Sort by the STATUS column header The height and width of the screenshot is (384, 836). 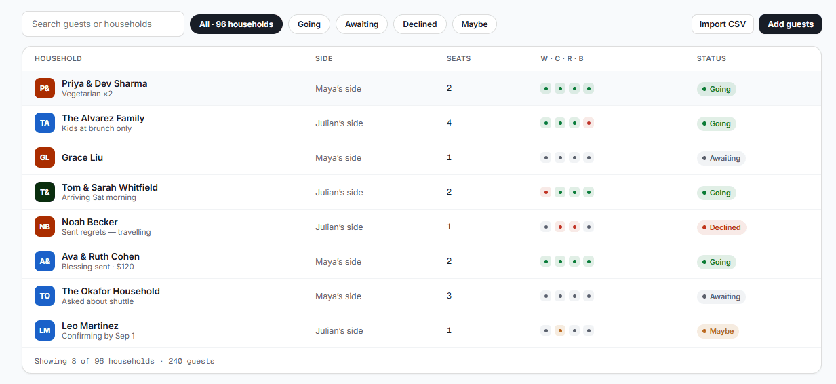tap(711, 58)
